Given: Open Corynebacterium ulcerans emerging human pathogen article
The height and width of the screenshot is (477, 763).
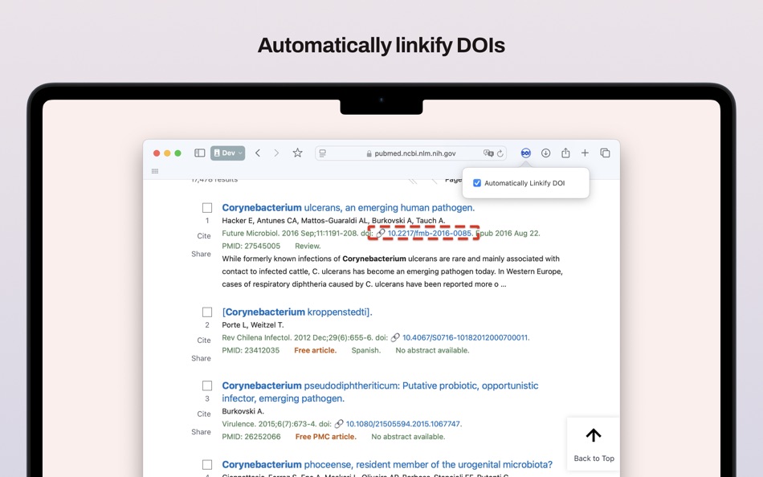Looking at the screenshot, I should pos(348,208).
